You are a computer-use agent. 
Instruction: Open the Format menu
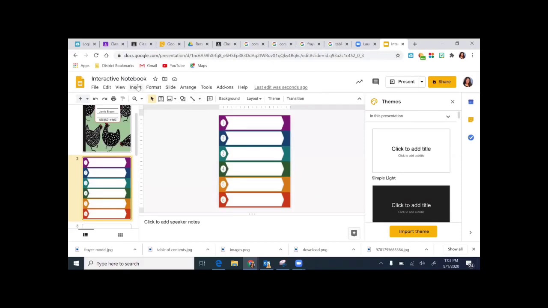pyautogui.click(x=153, y=87)
